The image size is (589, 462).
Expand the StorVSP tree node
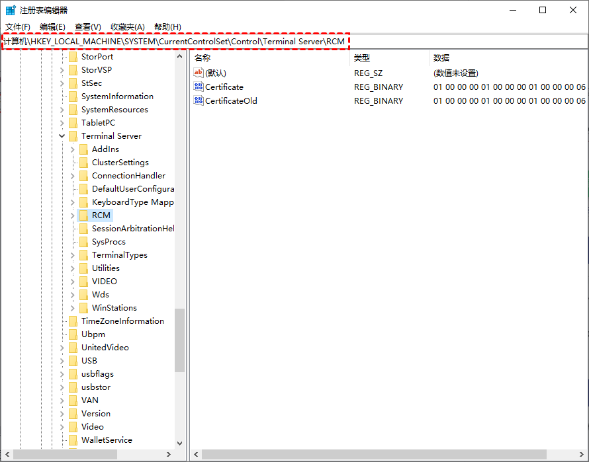62,70
